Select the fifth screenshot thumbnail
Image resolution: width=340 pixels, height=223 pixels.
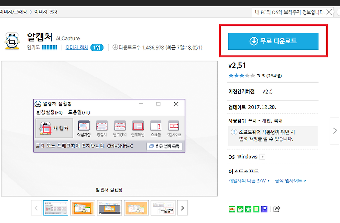click(163, 208)
